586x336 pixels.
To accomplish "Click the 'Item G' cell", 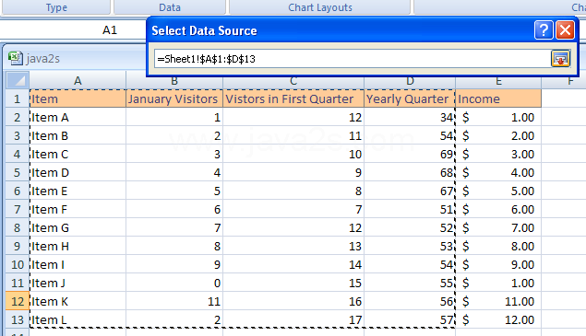I will (x=78, y=227).
